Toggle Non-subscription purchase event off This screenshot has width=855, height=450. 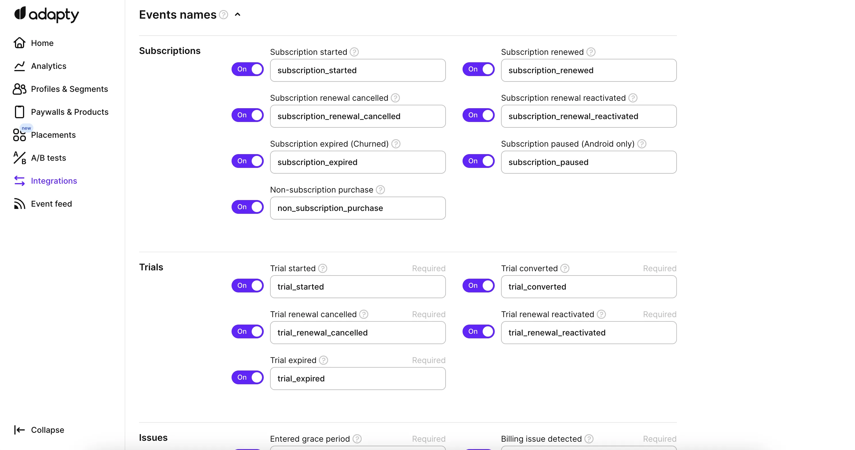tap(247, 207)
